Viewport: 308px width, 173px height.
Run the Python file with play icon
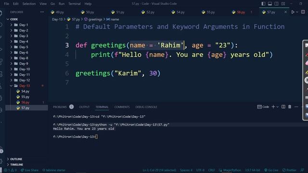coord(293,12)
